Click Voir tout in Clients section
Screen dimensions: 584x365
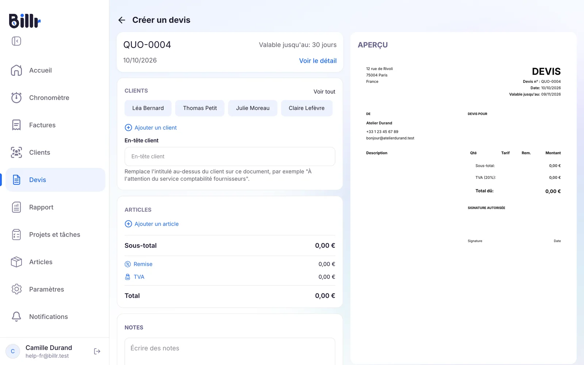(324, 92)
